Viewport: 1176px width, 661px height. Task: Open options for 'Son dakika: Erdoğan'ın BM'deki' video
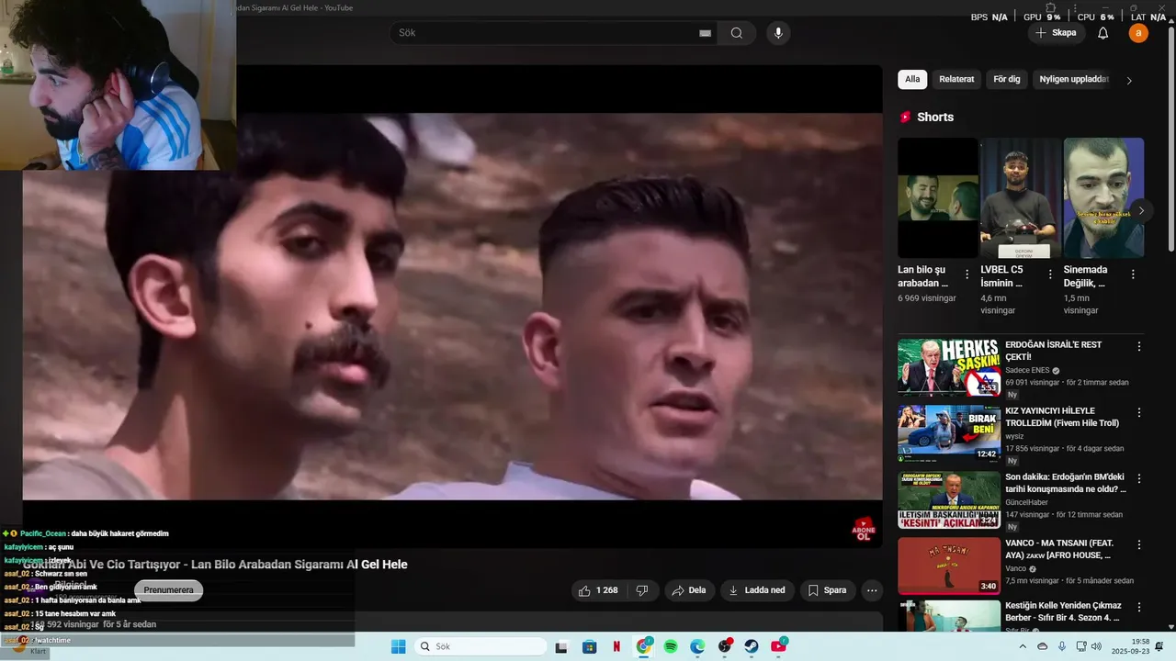[1139, 479]
